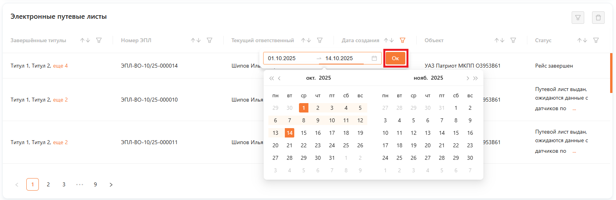The width and height of the screenshot is (616, 200).
Task: Go to previous year with double-left arrow
Action: [x=272, y=78]
